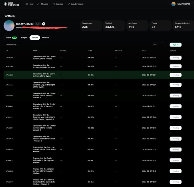Click the Badges Collection 8/15 card
194x187 pixels.
coord(183,25)
